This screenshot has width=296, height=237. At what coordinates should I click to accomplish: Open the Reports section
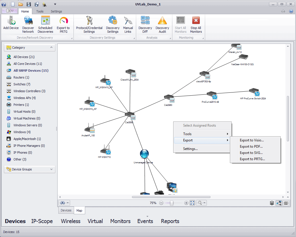pos(170,221)
